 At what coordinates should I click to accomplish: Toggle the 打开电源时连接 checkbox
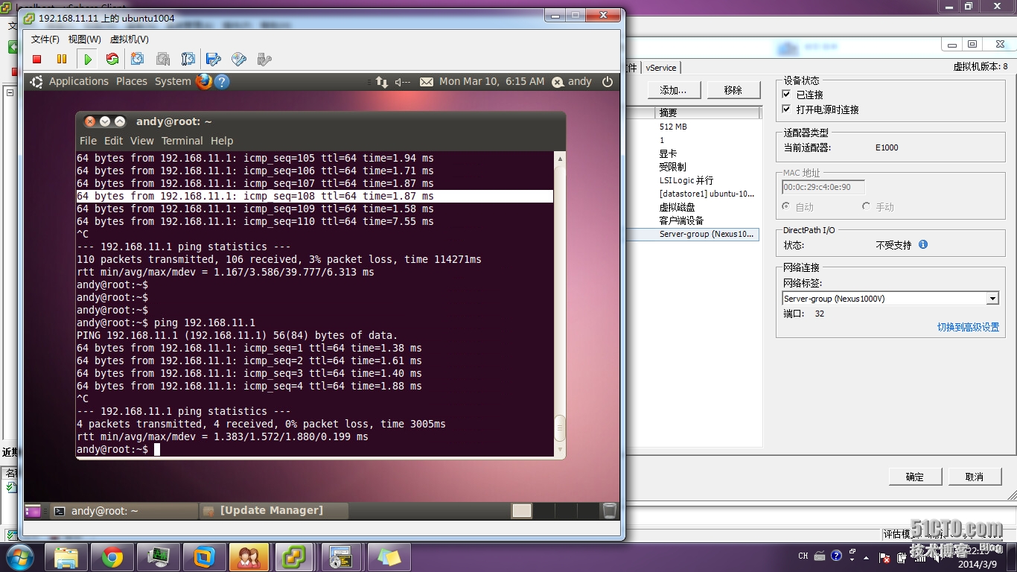(x=786, y=109)
